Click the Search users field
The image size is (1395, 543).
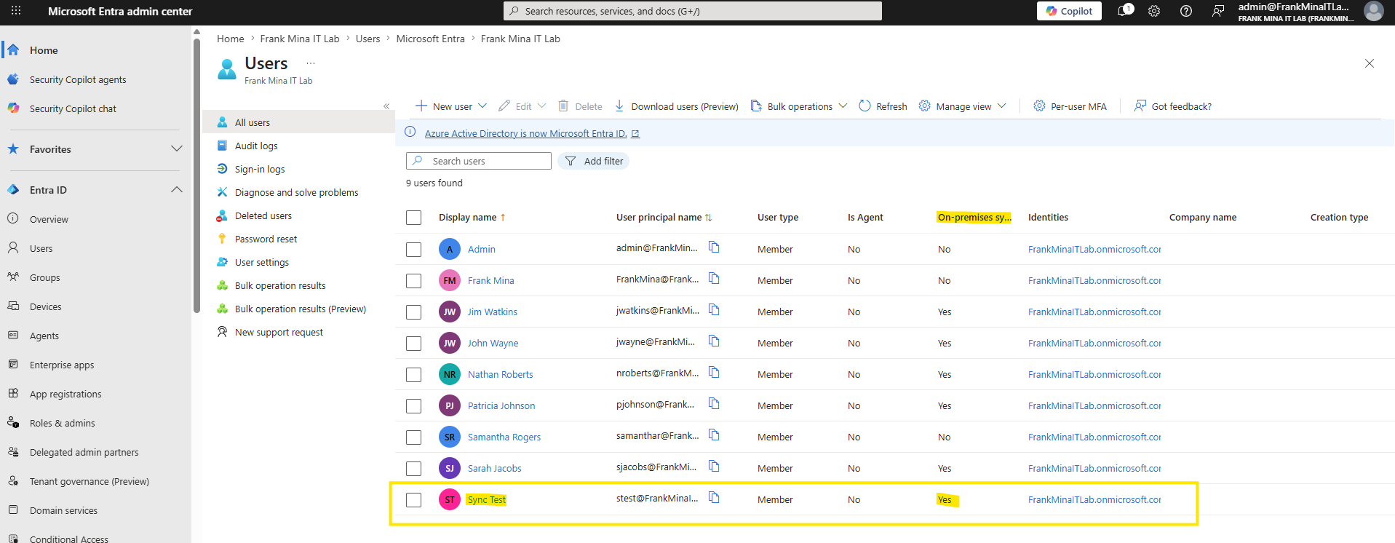479,161
